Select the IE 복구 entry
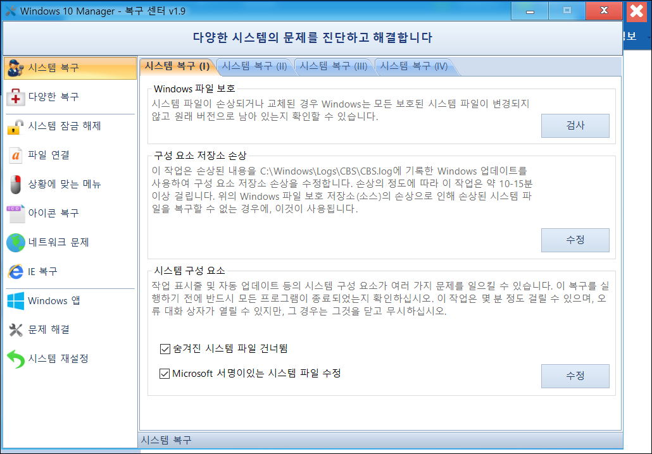Image resolution: width=652 pixels, height=454 pixels. (70, 272)
